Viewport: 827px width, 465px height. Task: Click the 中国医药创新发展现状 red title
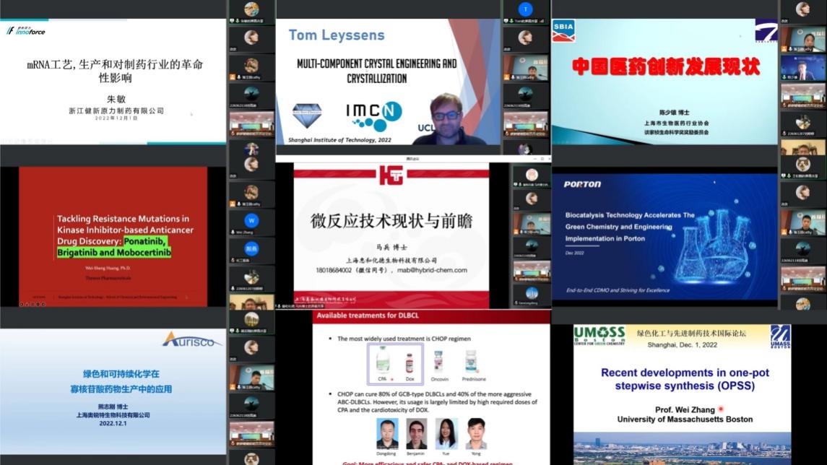point(665,67)
